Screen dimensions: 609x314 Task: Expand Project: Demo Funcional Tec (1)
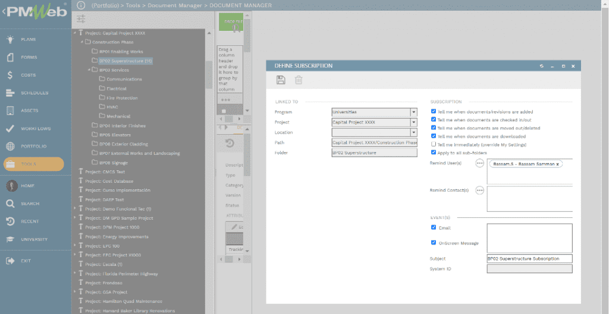point(74,208)
